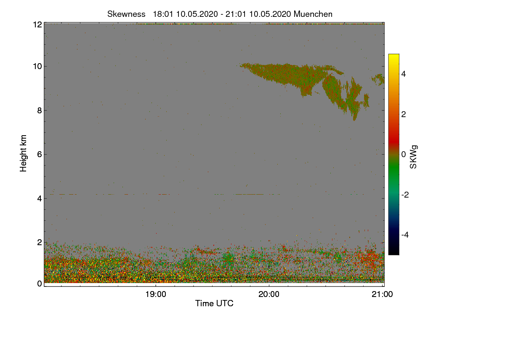
Task: Click the SKWg colorbar label
Action: 414,157
